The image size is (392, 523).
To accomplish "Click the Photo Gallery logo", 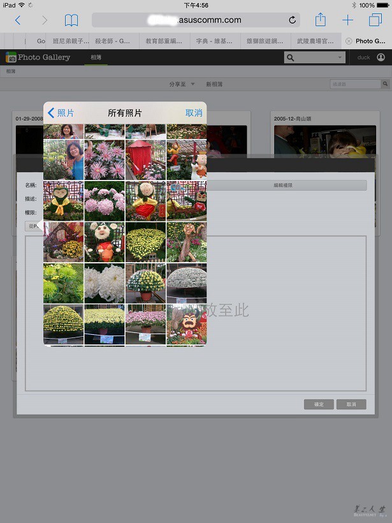I will pyautogui.click(x=38, y=57).
